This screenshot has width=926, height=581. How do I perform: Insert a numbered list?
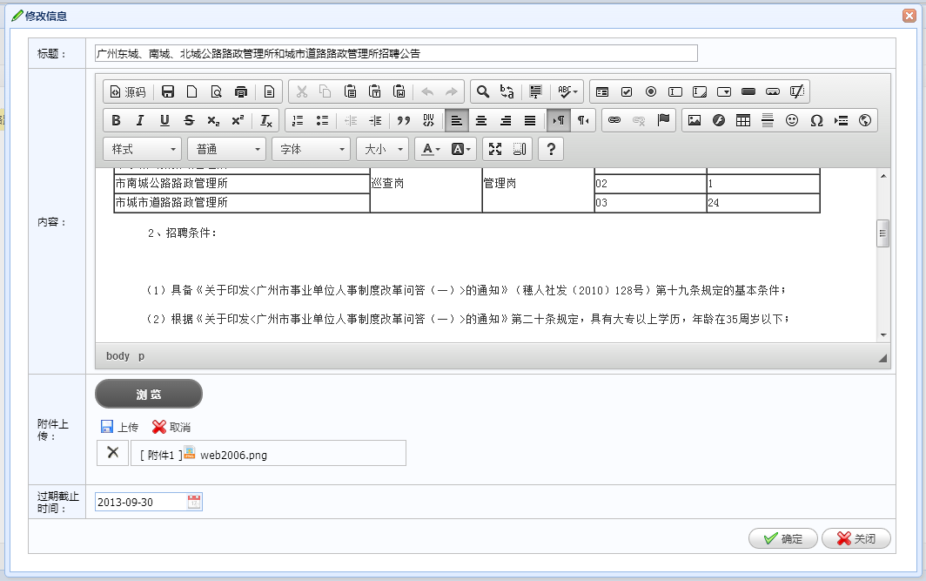click(x=298, y=120)
